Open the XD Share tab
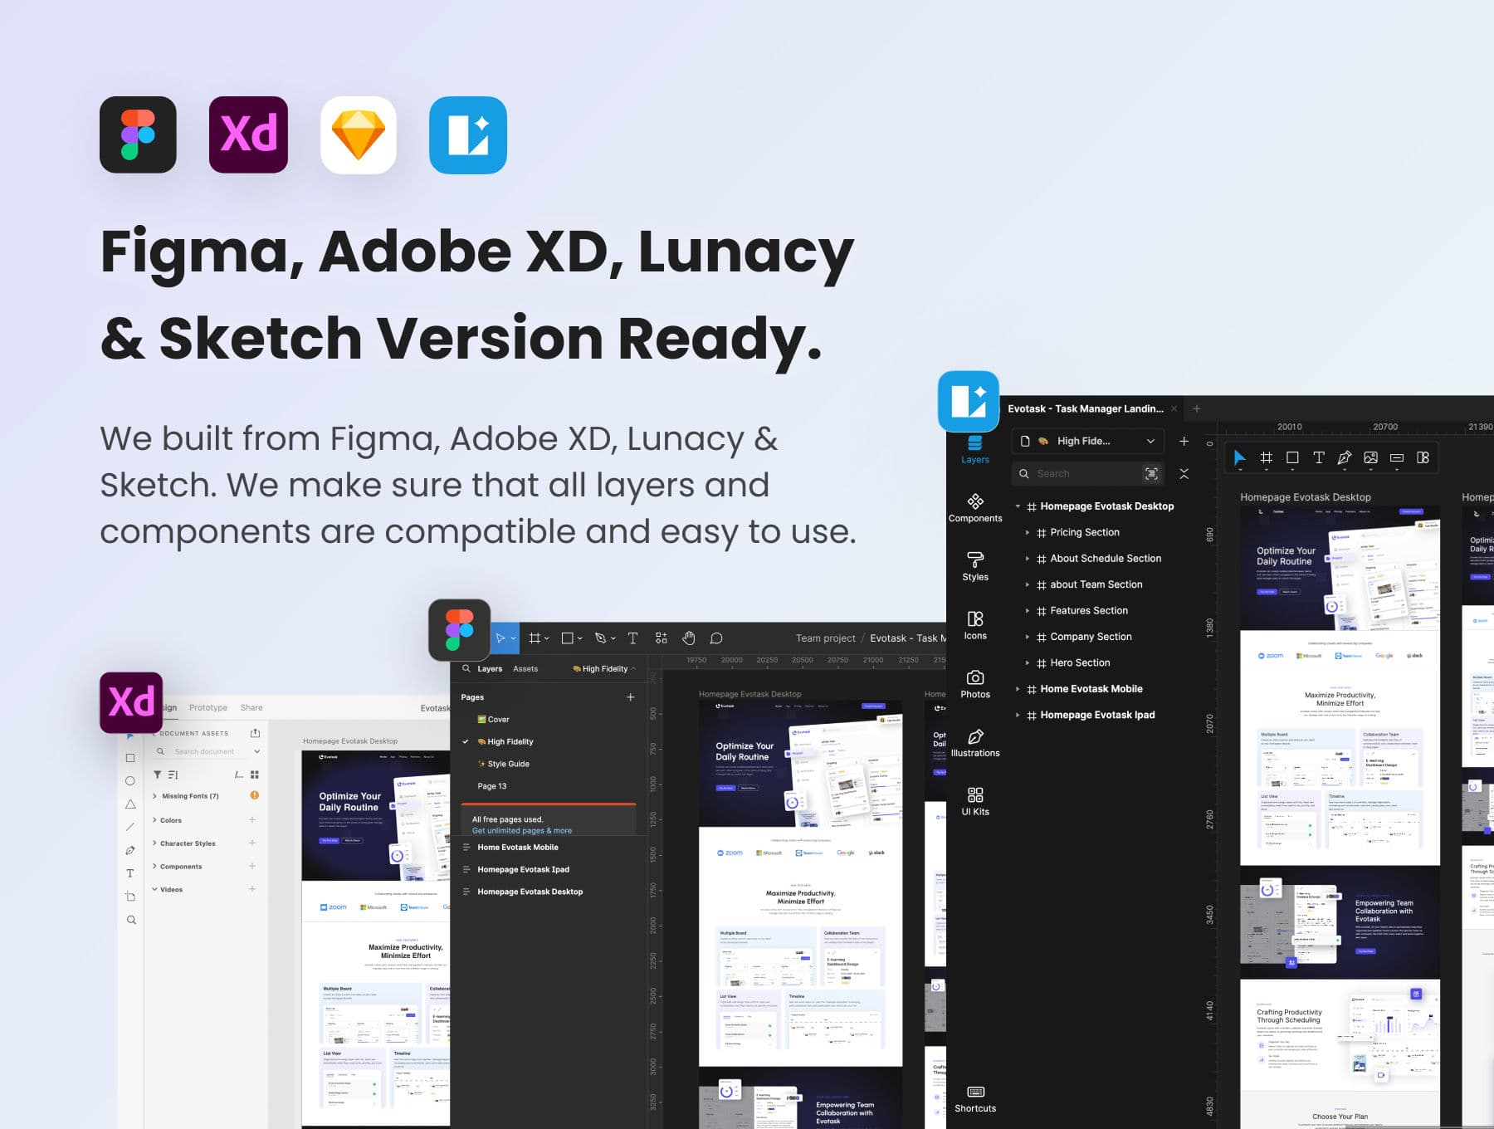This screenshot has height=1129, width=1494. pos(251,708)
